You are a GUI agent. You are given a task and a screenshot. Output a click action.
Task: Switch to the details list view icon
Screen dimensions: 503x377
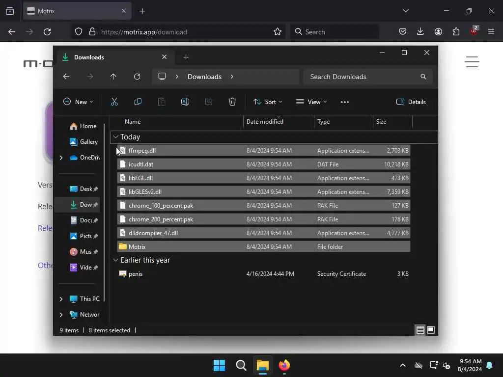point(420,330)
